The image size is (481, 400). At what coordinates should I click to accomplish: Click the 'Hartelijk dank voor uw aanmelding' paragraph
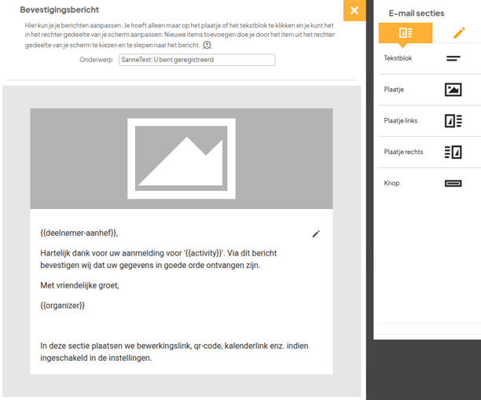click(158, 259)
